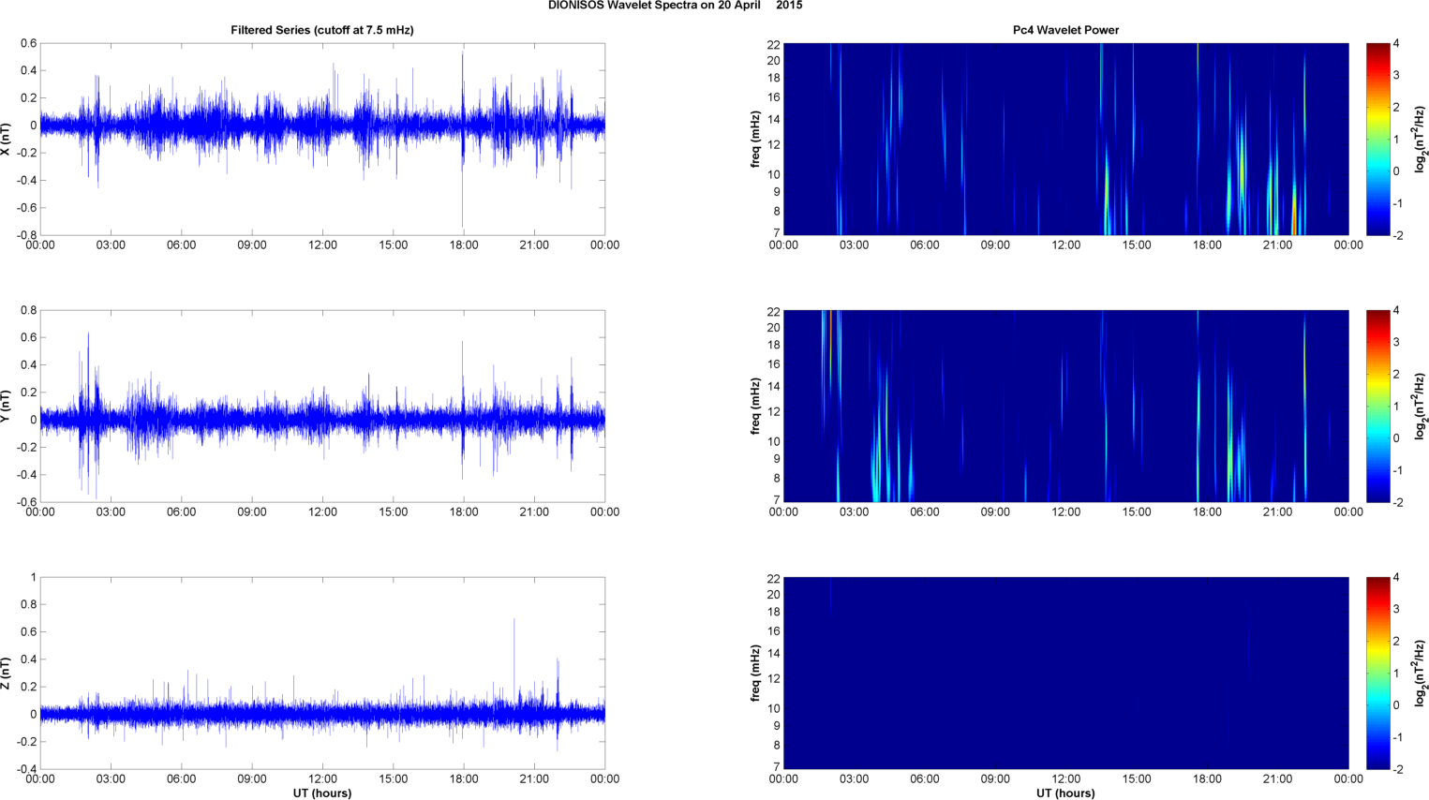Click the '-0.4' tick on the Z (nT) axis

pos(26,769)
